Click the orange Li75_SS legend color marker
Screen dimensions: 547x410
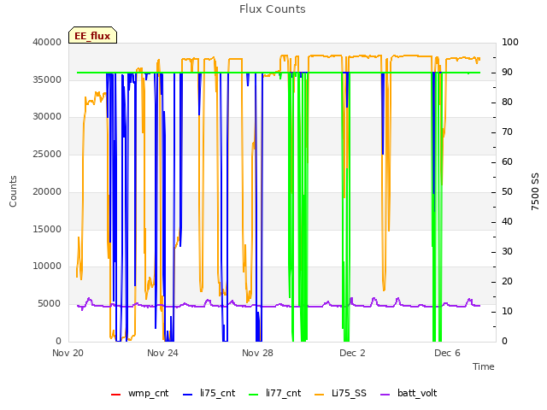(319, 395)
